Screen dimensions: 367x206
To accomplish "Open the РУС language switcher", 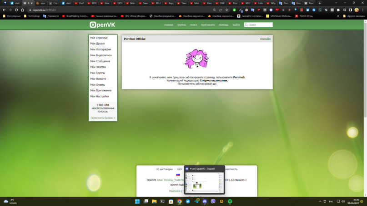I will [331, 201].
